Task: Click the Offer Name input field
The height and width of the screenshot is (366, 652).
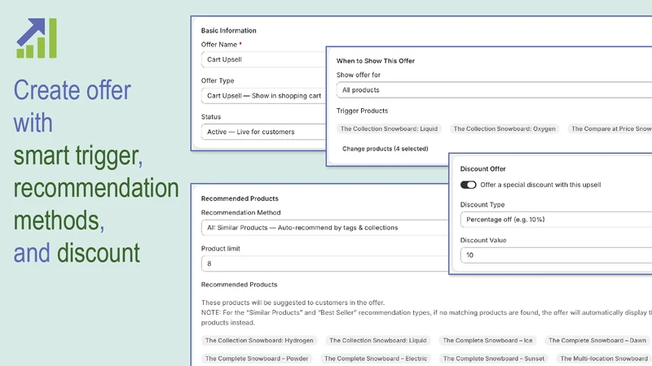Action: 263,59
